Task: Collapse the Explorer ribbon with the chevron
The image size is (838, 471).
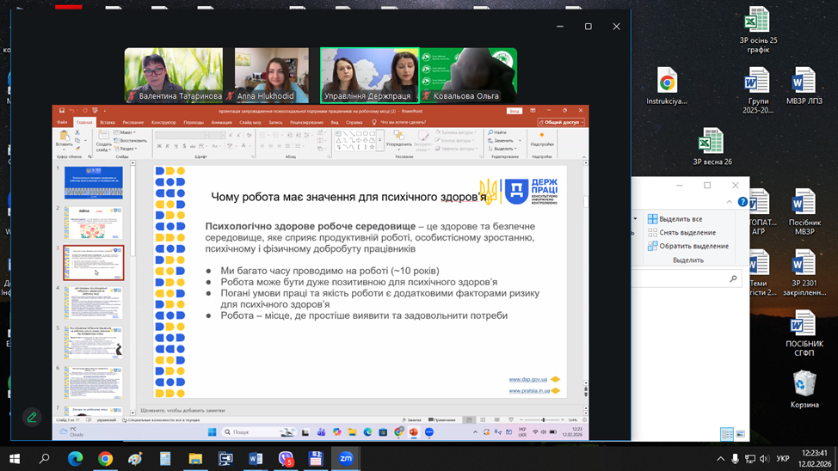Action: [x=730, y=202]
